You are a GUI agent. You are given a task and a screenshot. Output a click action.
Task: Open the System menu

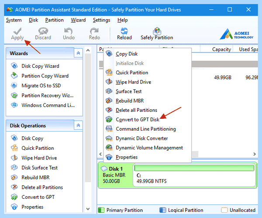(14, 20)
